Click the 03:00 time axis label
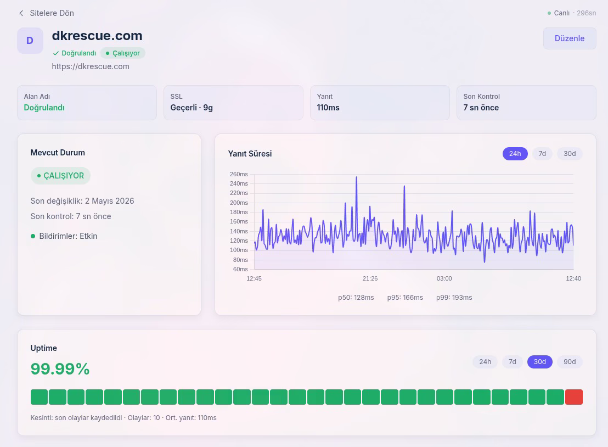Screen dimensions: 608x447 [444, 278]
